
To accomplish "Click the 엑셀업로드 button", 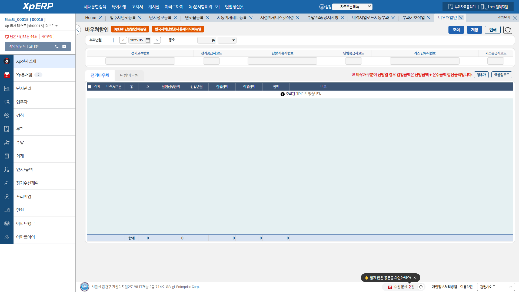I will (502, 75).
